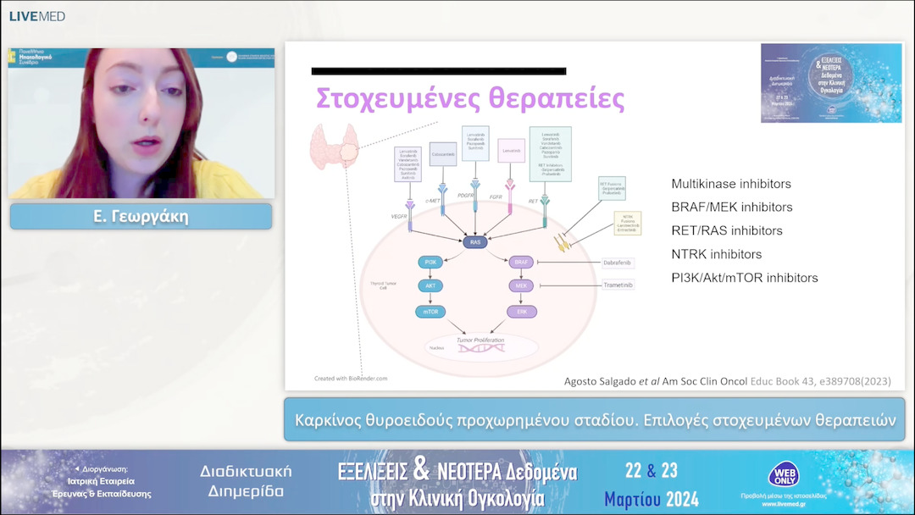This screenshot has width=915, height=515.
Task: Click the Created with BioRender.com credit
Action: (x=350, y=379)
